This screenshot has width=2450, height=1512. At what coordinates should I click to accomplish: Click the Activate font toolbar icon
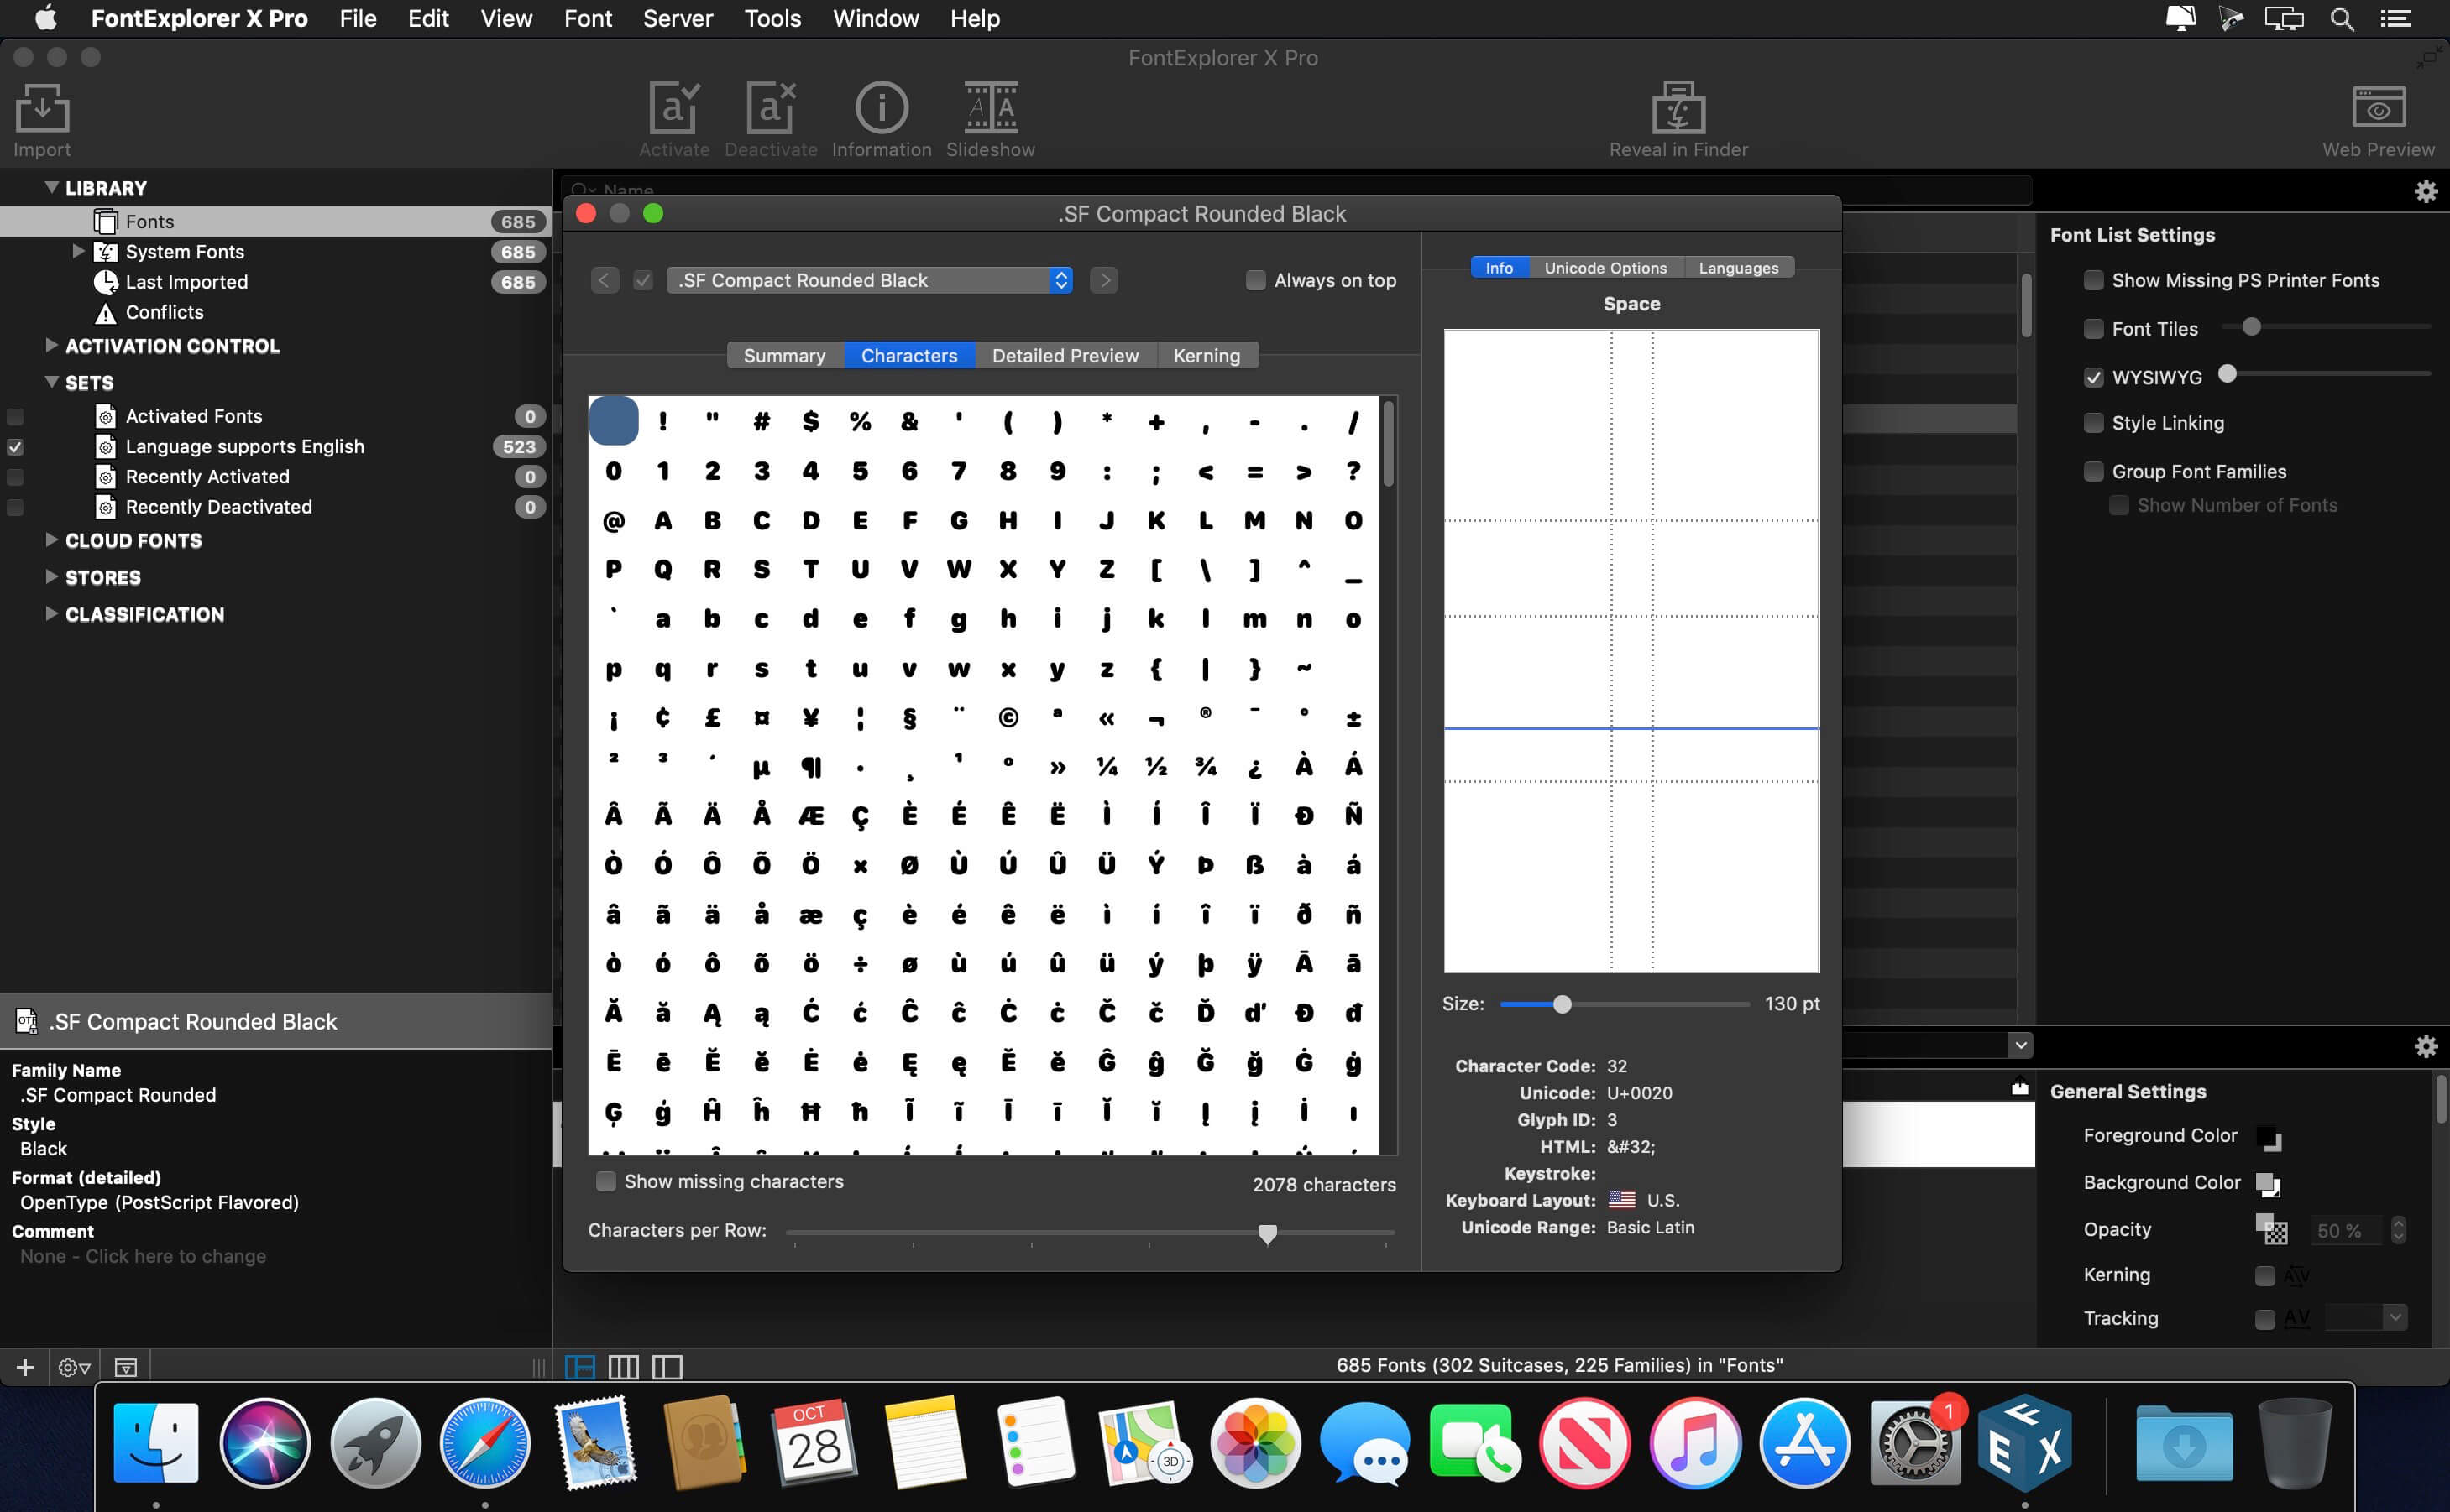coord(673,109)
